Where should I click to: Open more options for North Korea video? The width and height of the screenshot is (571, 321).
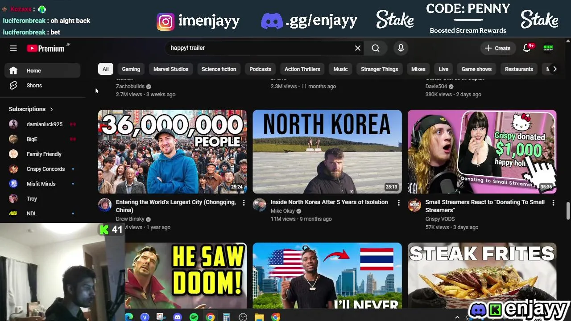pyautogui.click(x=398, y=203)
